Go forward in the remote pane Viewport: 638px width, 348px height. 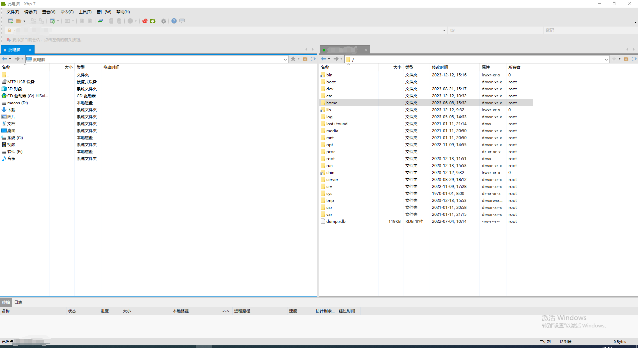pos(336,59)
